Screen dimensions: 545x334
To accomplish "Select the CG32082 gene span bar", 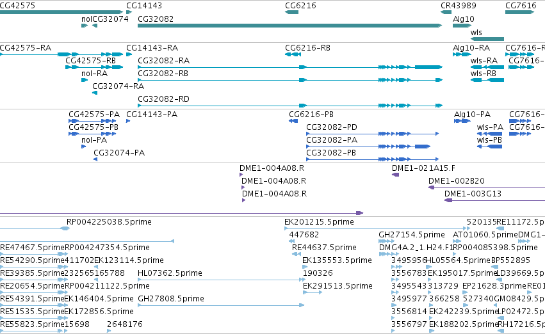I will (x=290, y=26).
